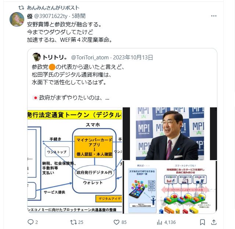
Task: Open the reply comment icon
Action: click(x=30, y=222)
